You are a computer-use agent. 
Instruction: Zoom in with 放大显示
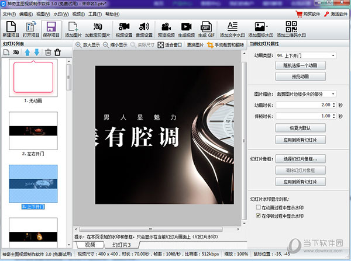88,45
